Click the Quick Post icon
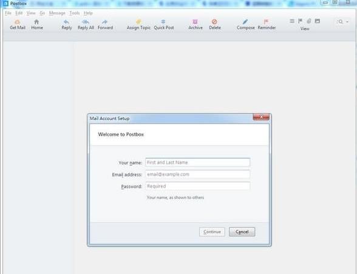Viewport: 357px width, 274px height. (163, 22)
